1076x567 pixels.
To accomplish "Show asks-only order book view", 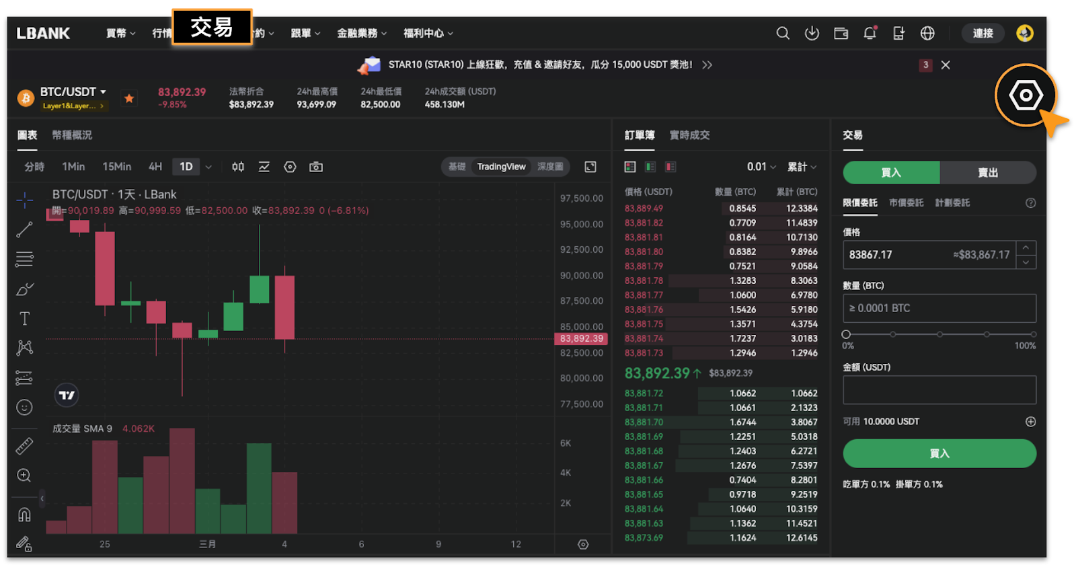I will click(670, 167).
